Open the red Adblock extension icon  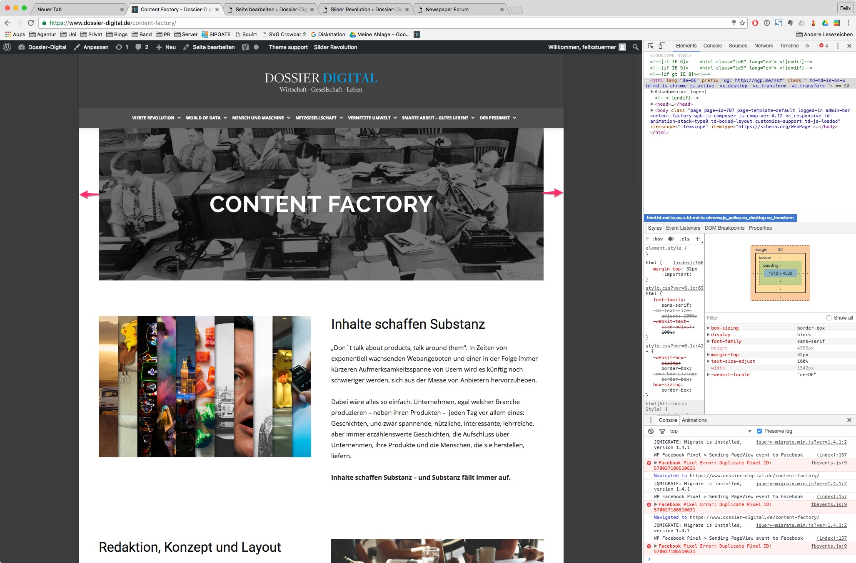755,23
